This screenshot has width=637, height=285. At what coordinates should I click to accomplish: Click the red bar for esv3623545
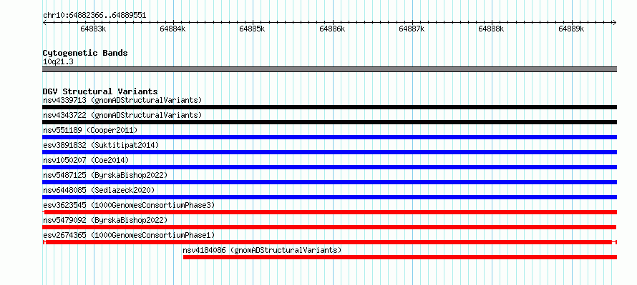[x=329, y=212]
